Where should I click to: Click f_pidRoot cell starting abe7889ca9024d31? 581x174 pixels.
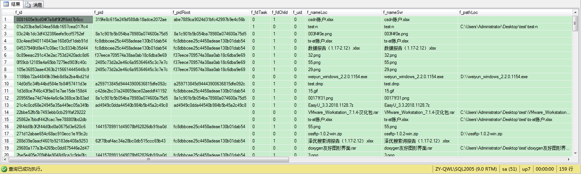(211, 19)
